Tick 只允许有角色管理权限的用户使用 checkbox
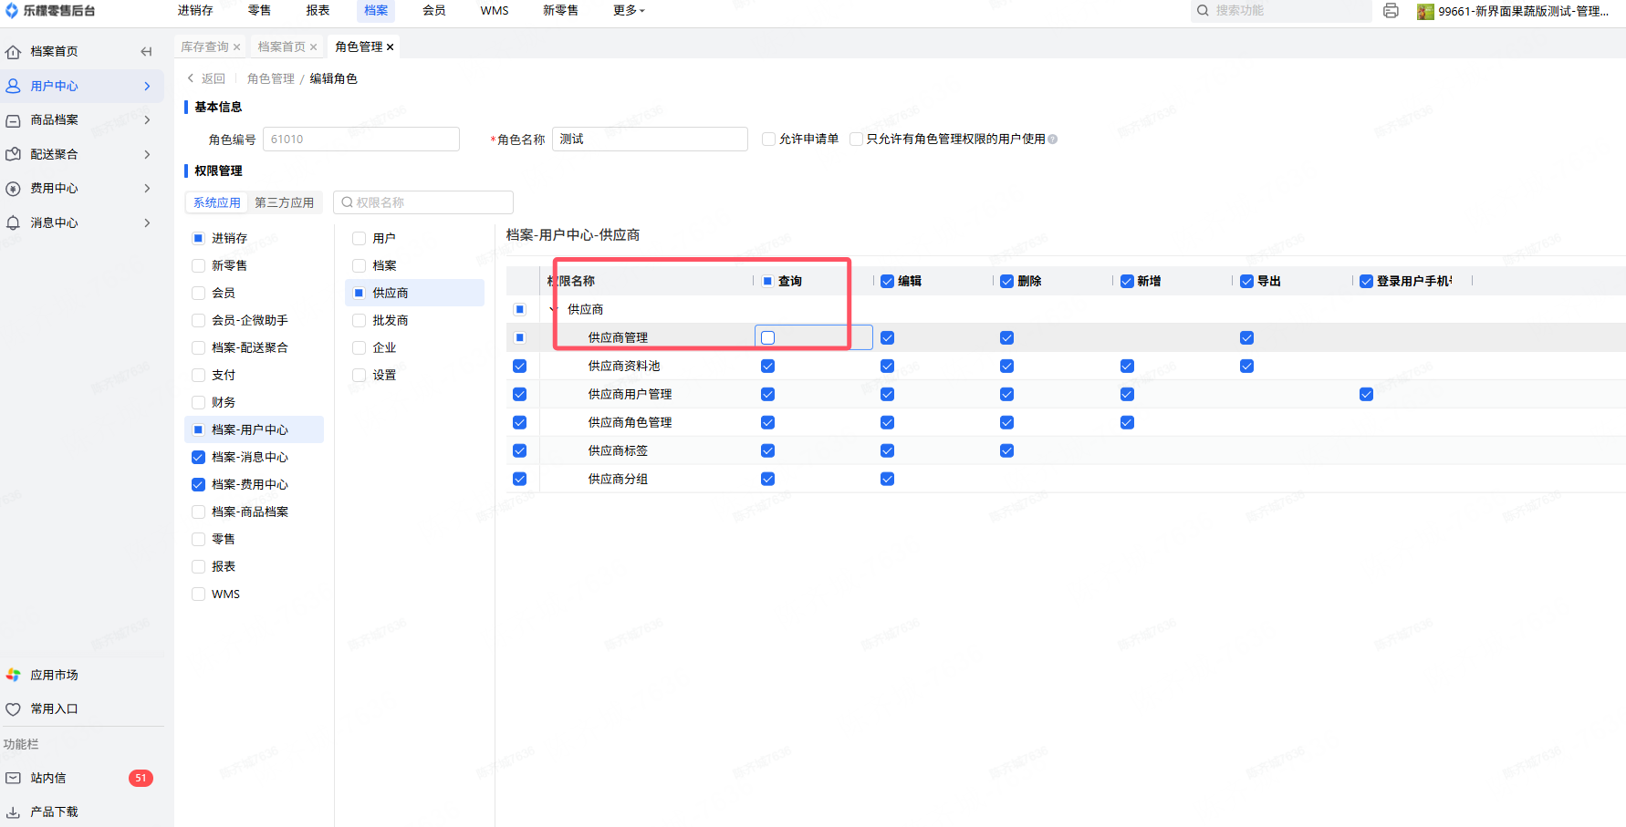This screenshot has height=827, width=1626. (856, 140)
